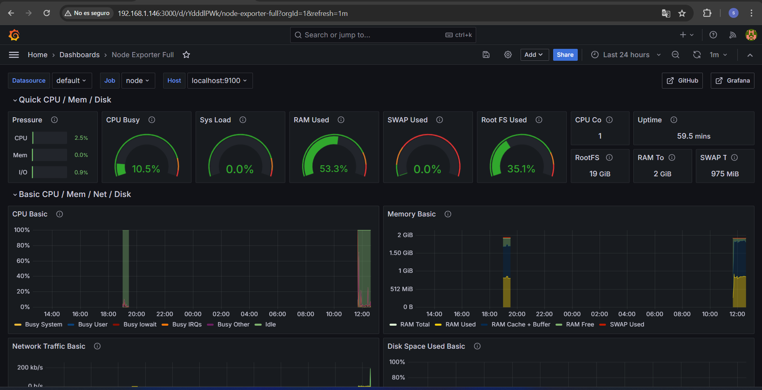Open the help question mark icon
The width and height of the screenshot is (762, 390).
(713, 35)
